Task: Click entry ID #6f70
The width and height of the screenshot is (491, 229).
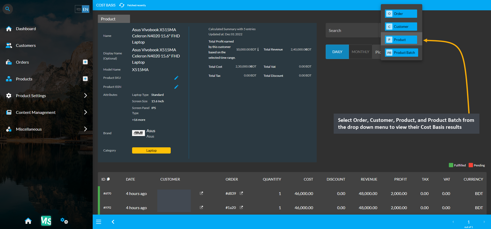Action: click(x=107, y=193)
